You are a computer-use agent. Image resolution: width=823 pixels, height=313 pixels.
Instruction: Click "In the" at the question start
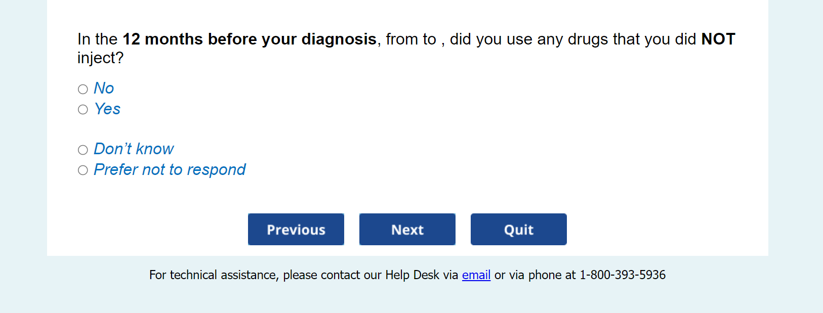click(98, 39)
